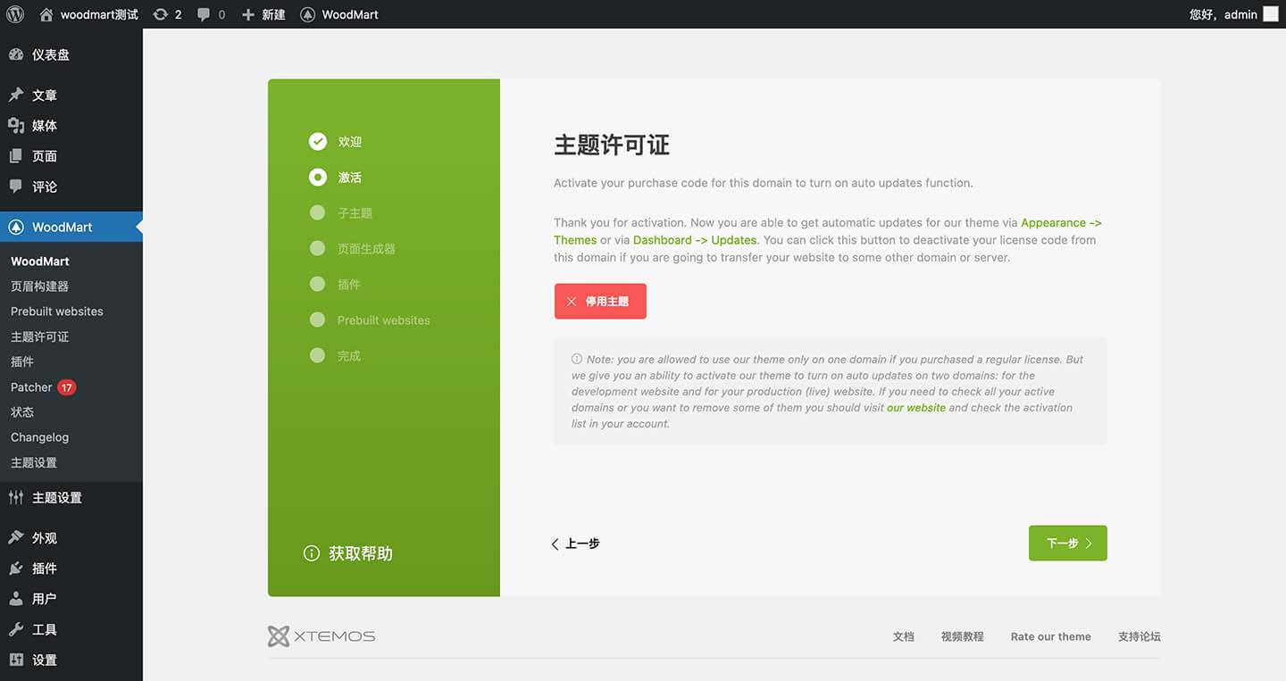Select the 插件 wizard step
The width and height of the screenshot is (1286, 681).
tap(335, 285)
